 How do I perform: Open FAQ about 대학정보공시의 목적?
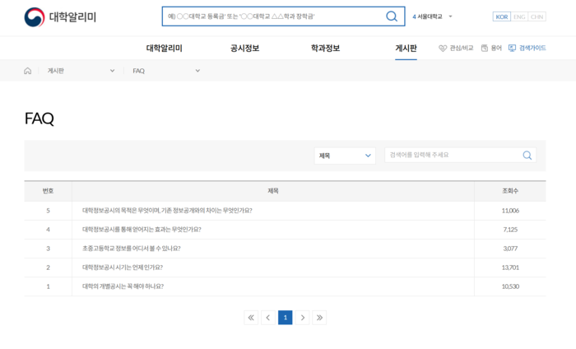coord(167,211)
